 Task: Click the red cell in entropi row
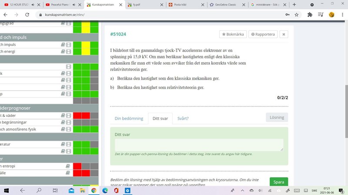[x=77, y=166]
